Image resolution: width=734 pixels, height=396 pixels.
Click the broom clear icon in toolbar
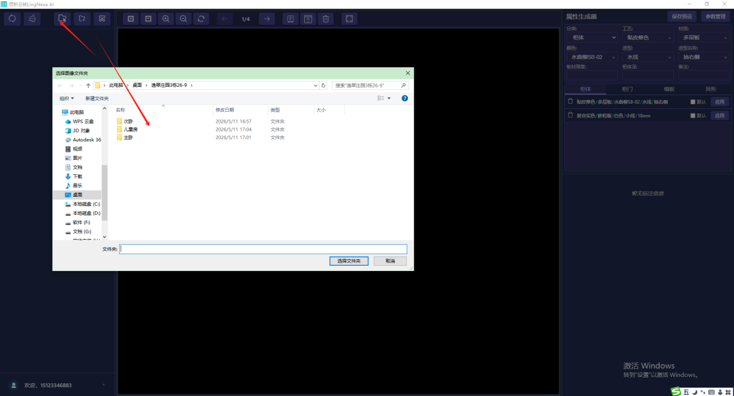point(32,19)
